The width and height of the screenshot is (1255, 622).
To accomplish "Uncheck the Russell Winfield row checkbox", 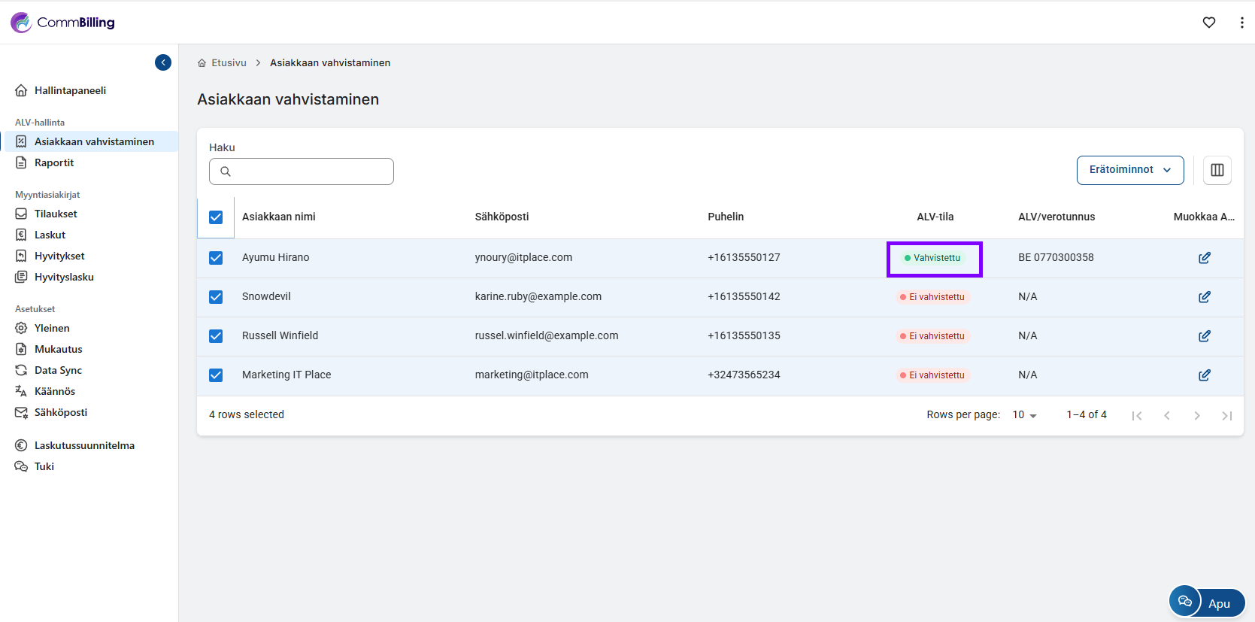I will coord(216,336).
